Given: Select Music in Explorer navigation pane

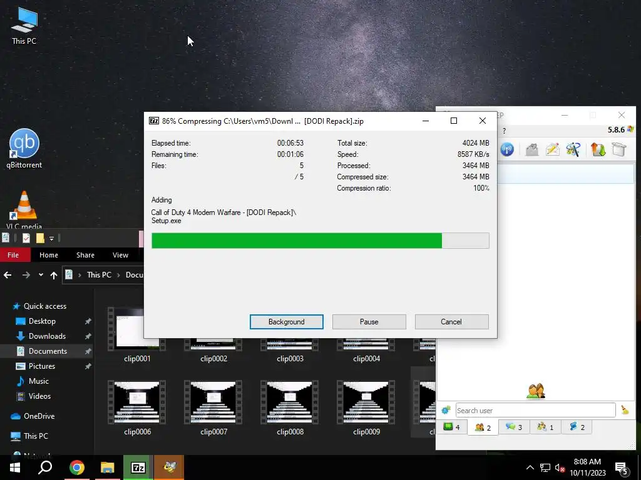Looking at the screenshot, I should (38, 381).
